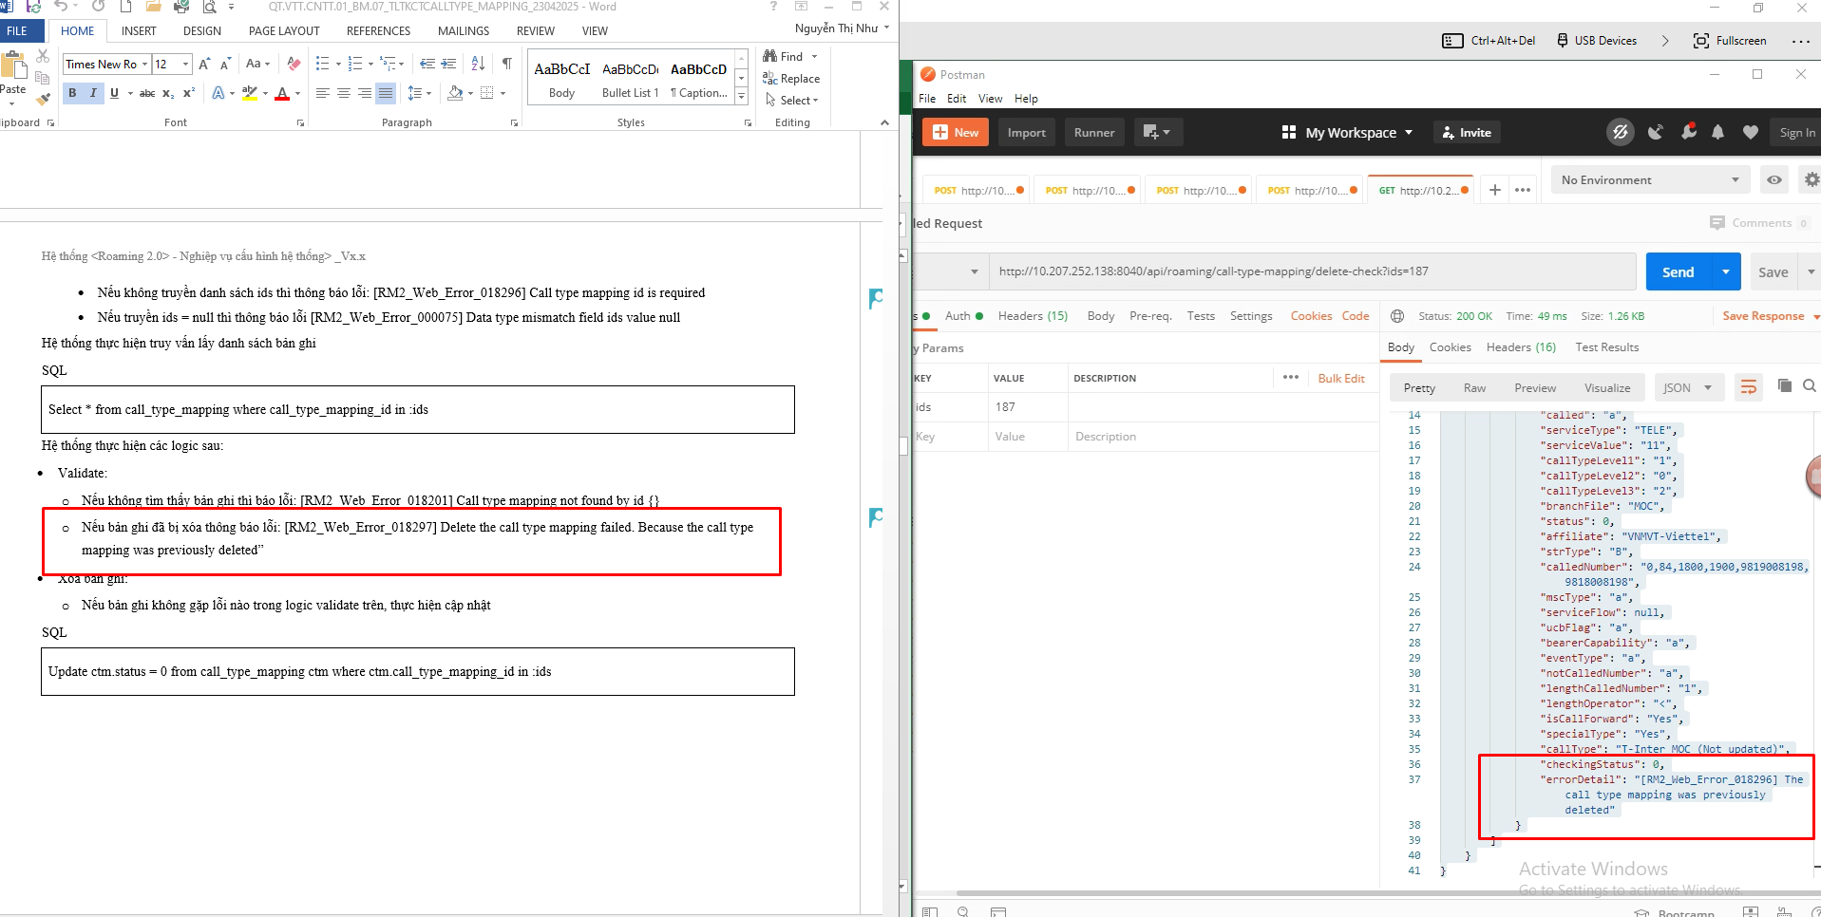Open environment quick look eye icon
The height and width of the screenshot is (917, 1821).
(x=1774, y=180)
